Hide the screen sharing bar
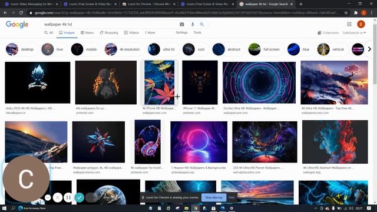Viewport: 377px width, 212px height. coord(232,197)
